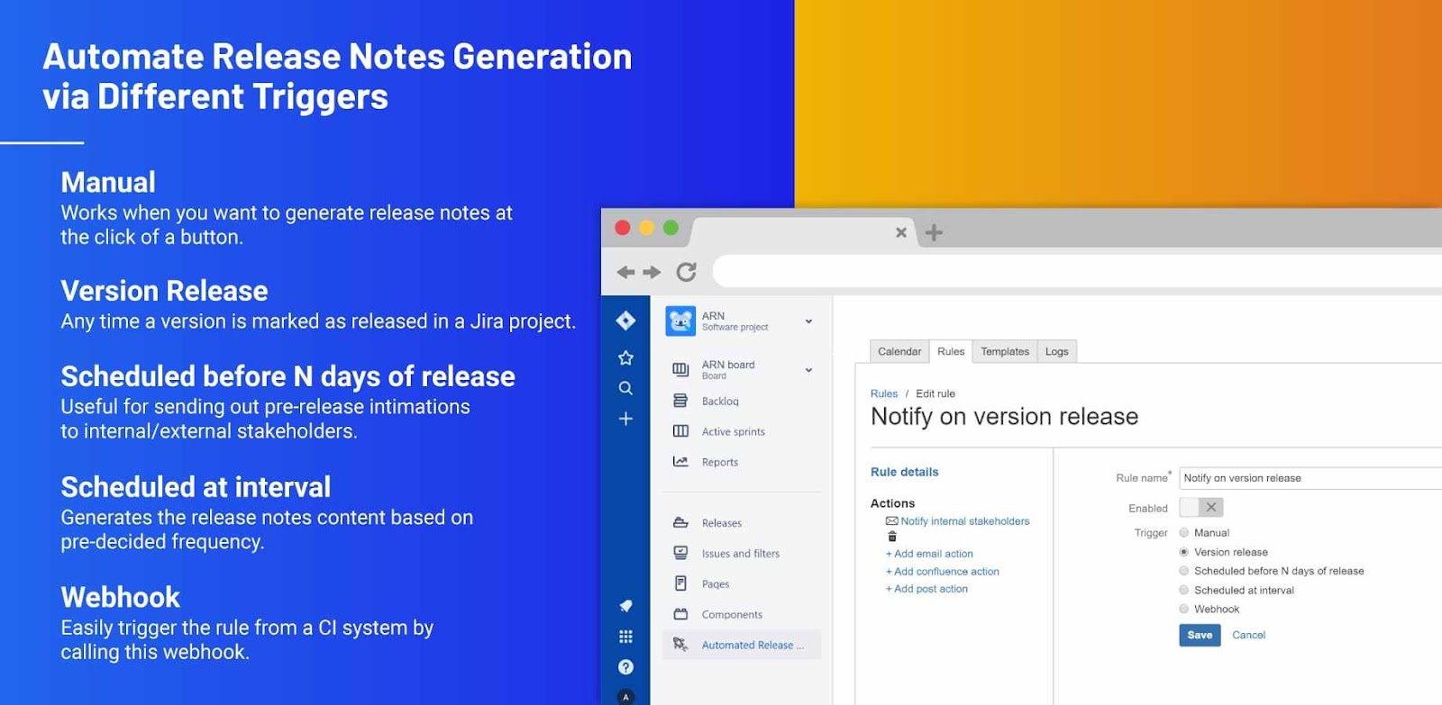1442x705 pixels.
Task: Open the app switcher grid icon
Action: click(625, 637)
